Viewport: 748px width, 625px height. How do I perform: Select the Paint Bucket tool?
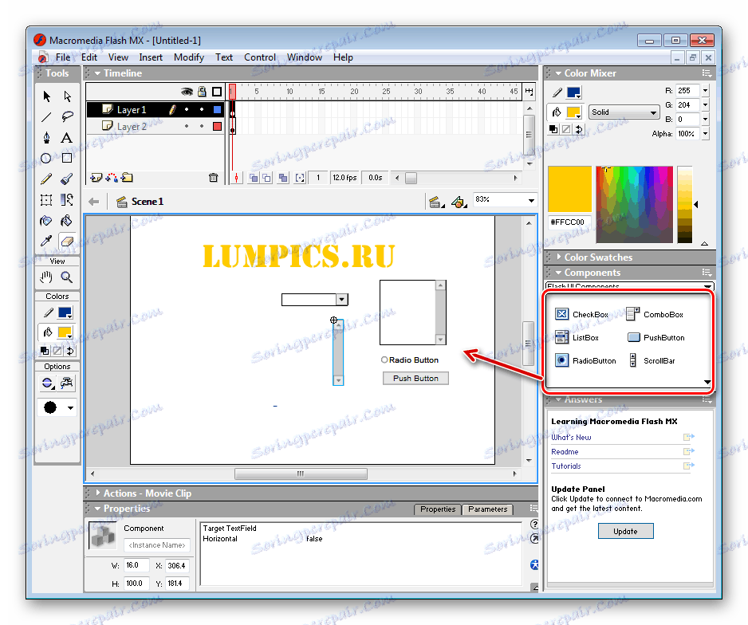(67, 221)
